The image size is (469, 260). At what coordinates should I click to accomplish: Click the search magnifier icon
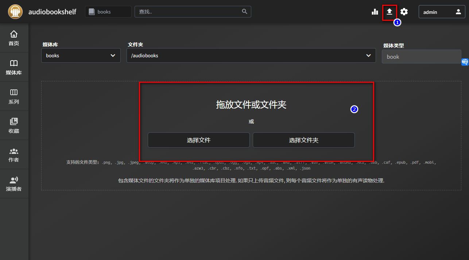pos(245,12)
